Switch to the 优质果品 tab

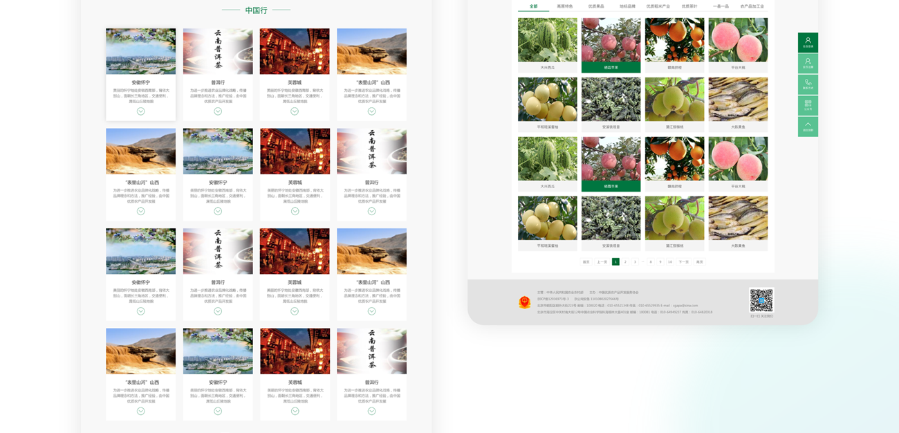click(595, 6)
